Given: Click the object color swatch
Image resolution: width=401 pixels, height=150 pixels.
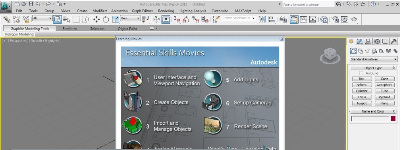Looking at the screenshot, I should tap(393, 119).
